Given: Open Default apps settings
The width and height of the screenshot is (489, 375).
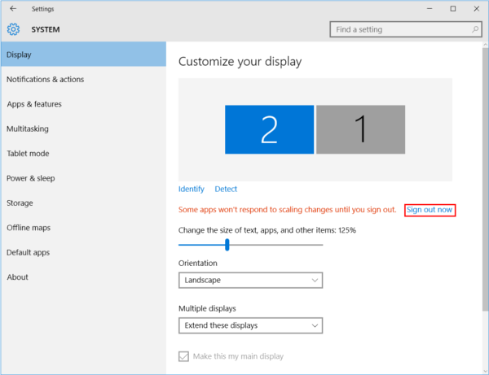Looking at the screenshot, I should pos(84,252).
